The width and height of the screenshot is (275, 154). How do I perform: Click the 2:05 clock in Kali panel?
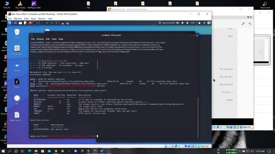192,23
